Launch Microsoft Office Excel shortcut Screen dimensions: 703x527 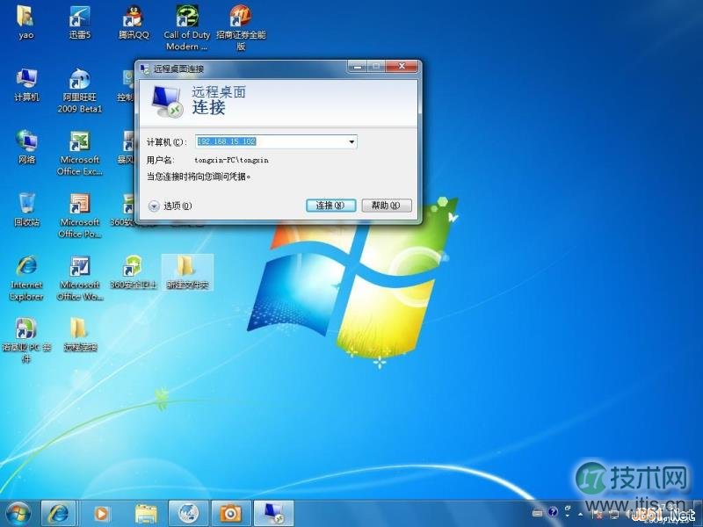[80, 153]
